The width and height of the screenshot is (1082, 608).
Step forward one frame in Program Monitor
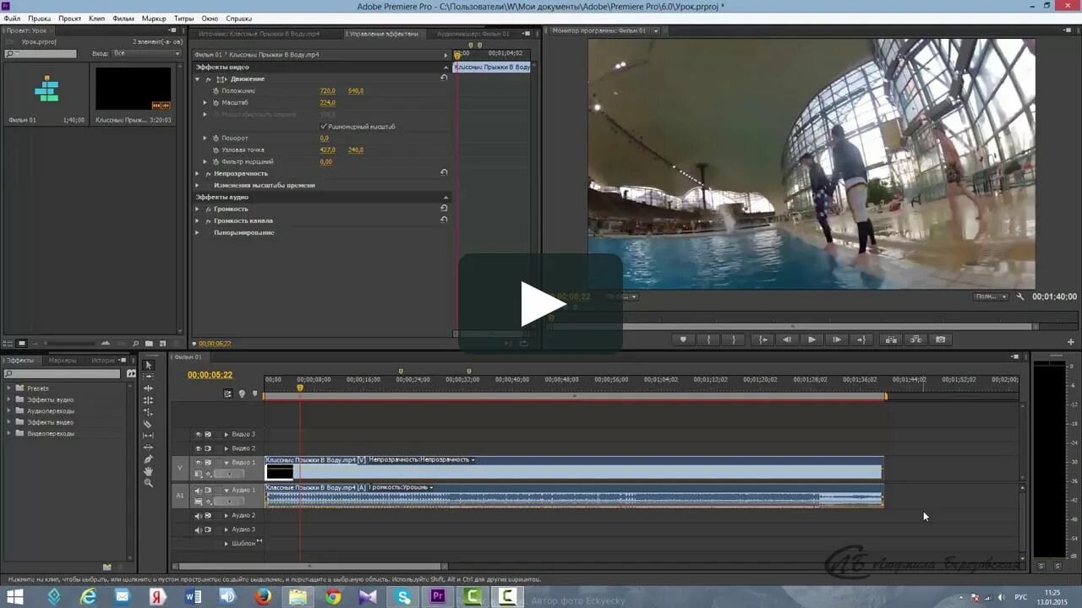point(837,339)
